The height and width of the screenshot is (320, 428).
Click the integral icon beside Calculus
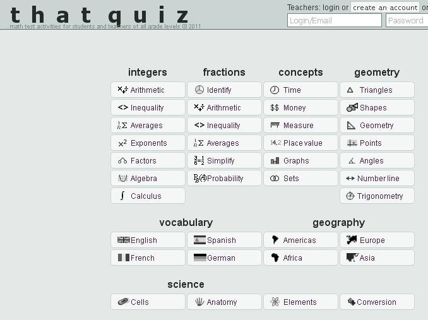coord(122,196)
